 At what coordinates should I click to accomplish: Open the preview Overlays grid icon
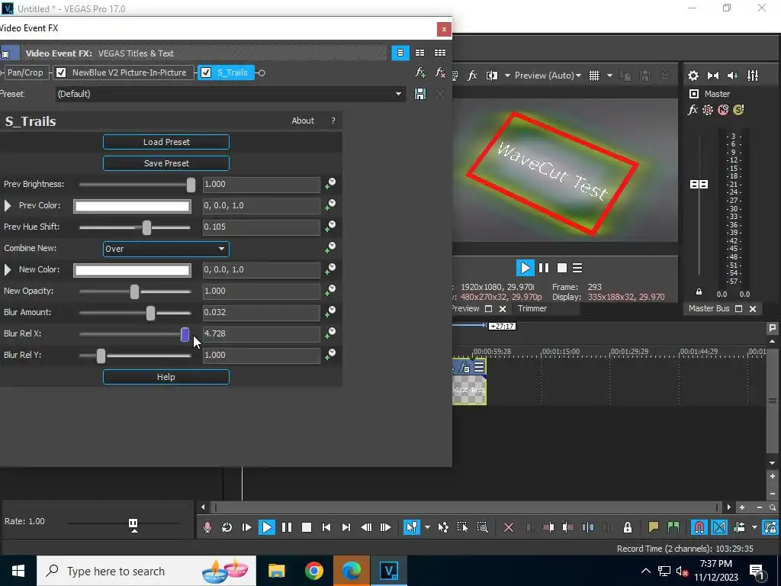tap(594, 76)
